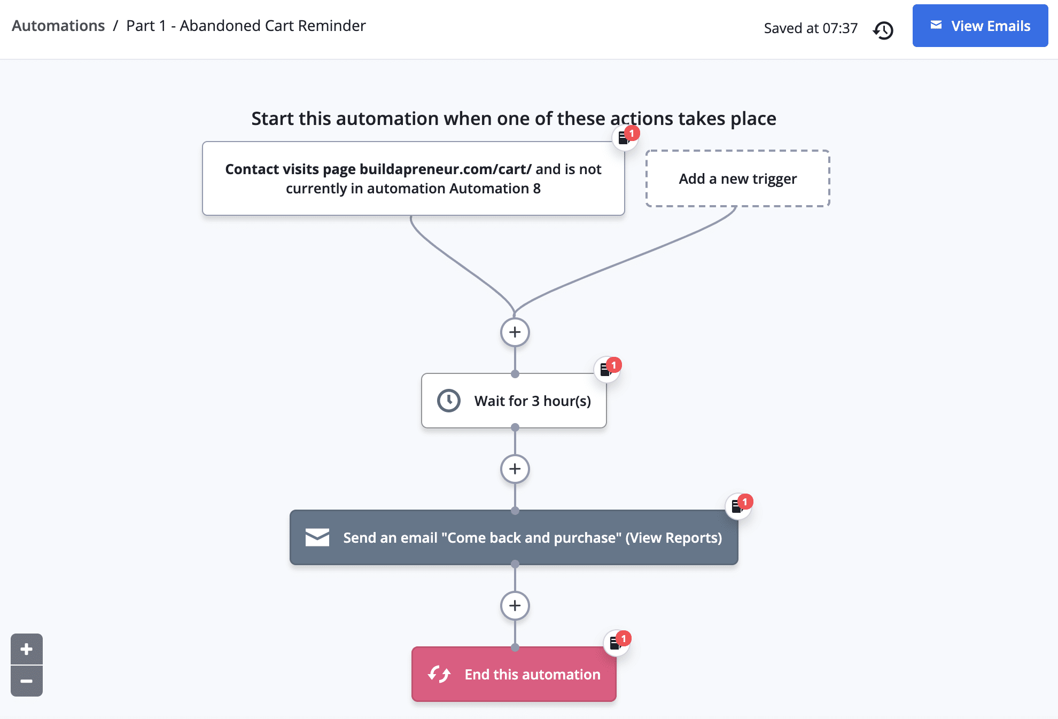The height and width of the screenshot is (719, 1058).
Task: Click the plus node below Wait step
Action: [x=514, y=468]
